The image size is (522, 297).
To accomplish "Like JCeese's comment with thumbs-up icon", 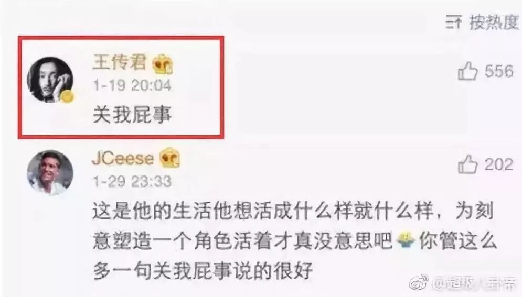I will [467, 164].
